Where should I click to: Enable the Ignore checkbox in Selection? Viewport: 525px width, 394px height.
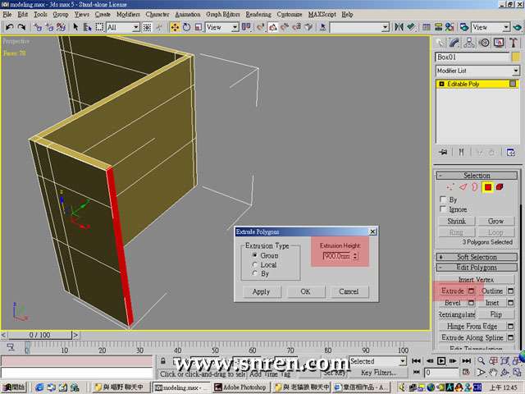click(443, 209)
